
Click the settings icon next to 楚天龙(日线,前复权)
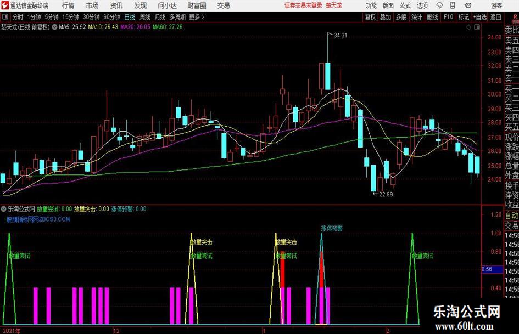[x=54, y=27]
